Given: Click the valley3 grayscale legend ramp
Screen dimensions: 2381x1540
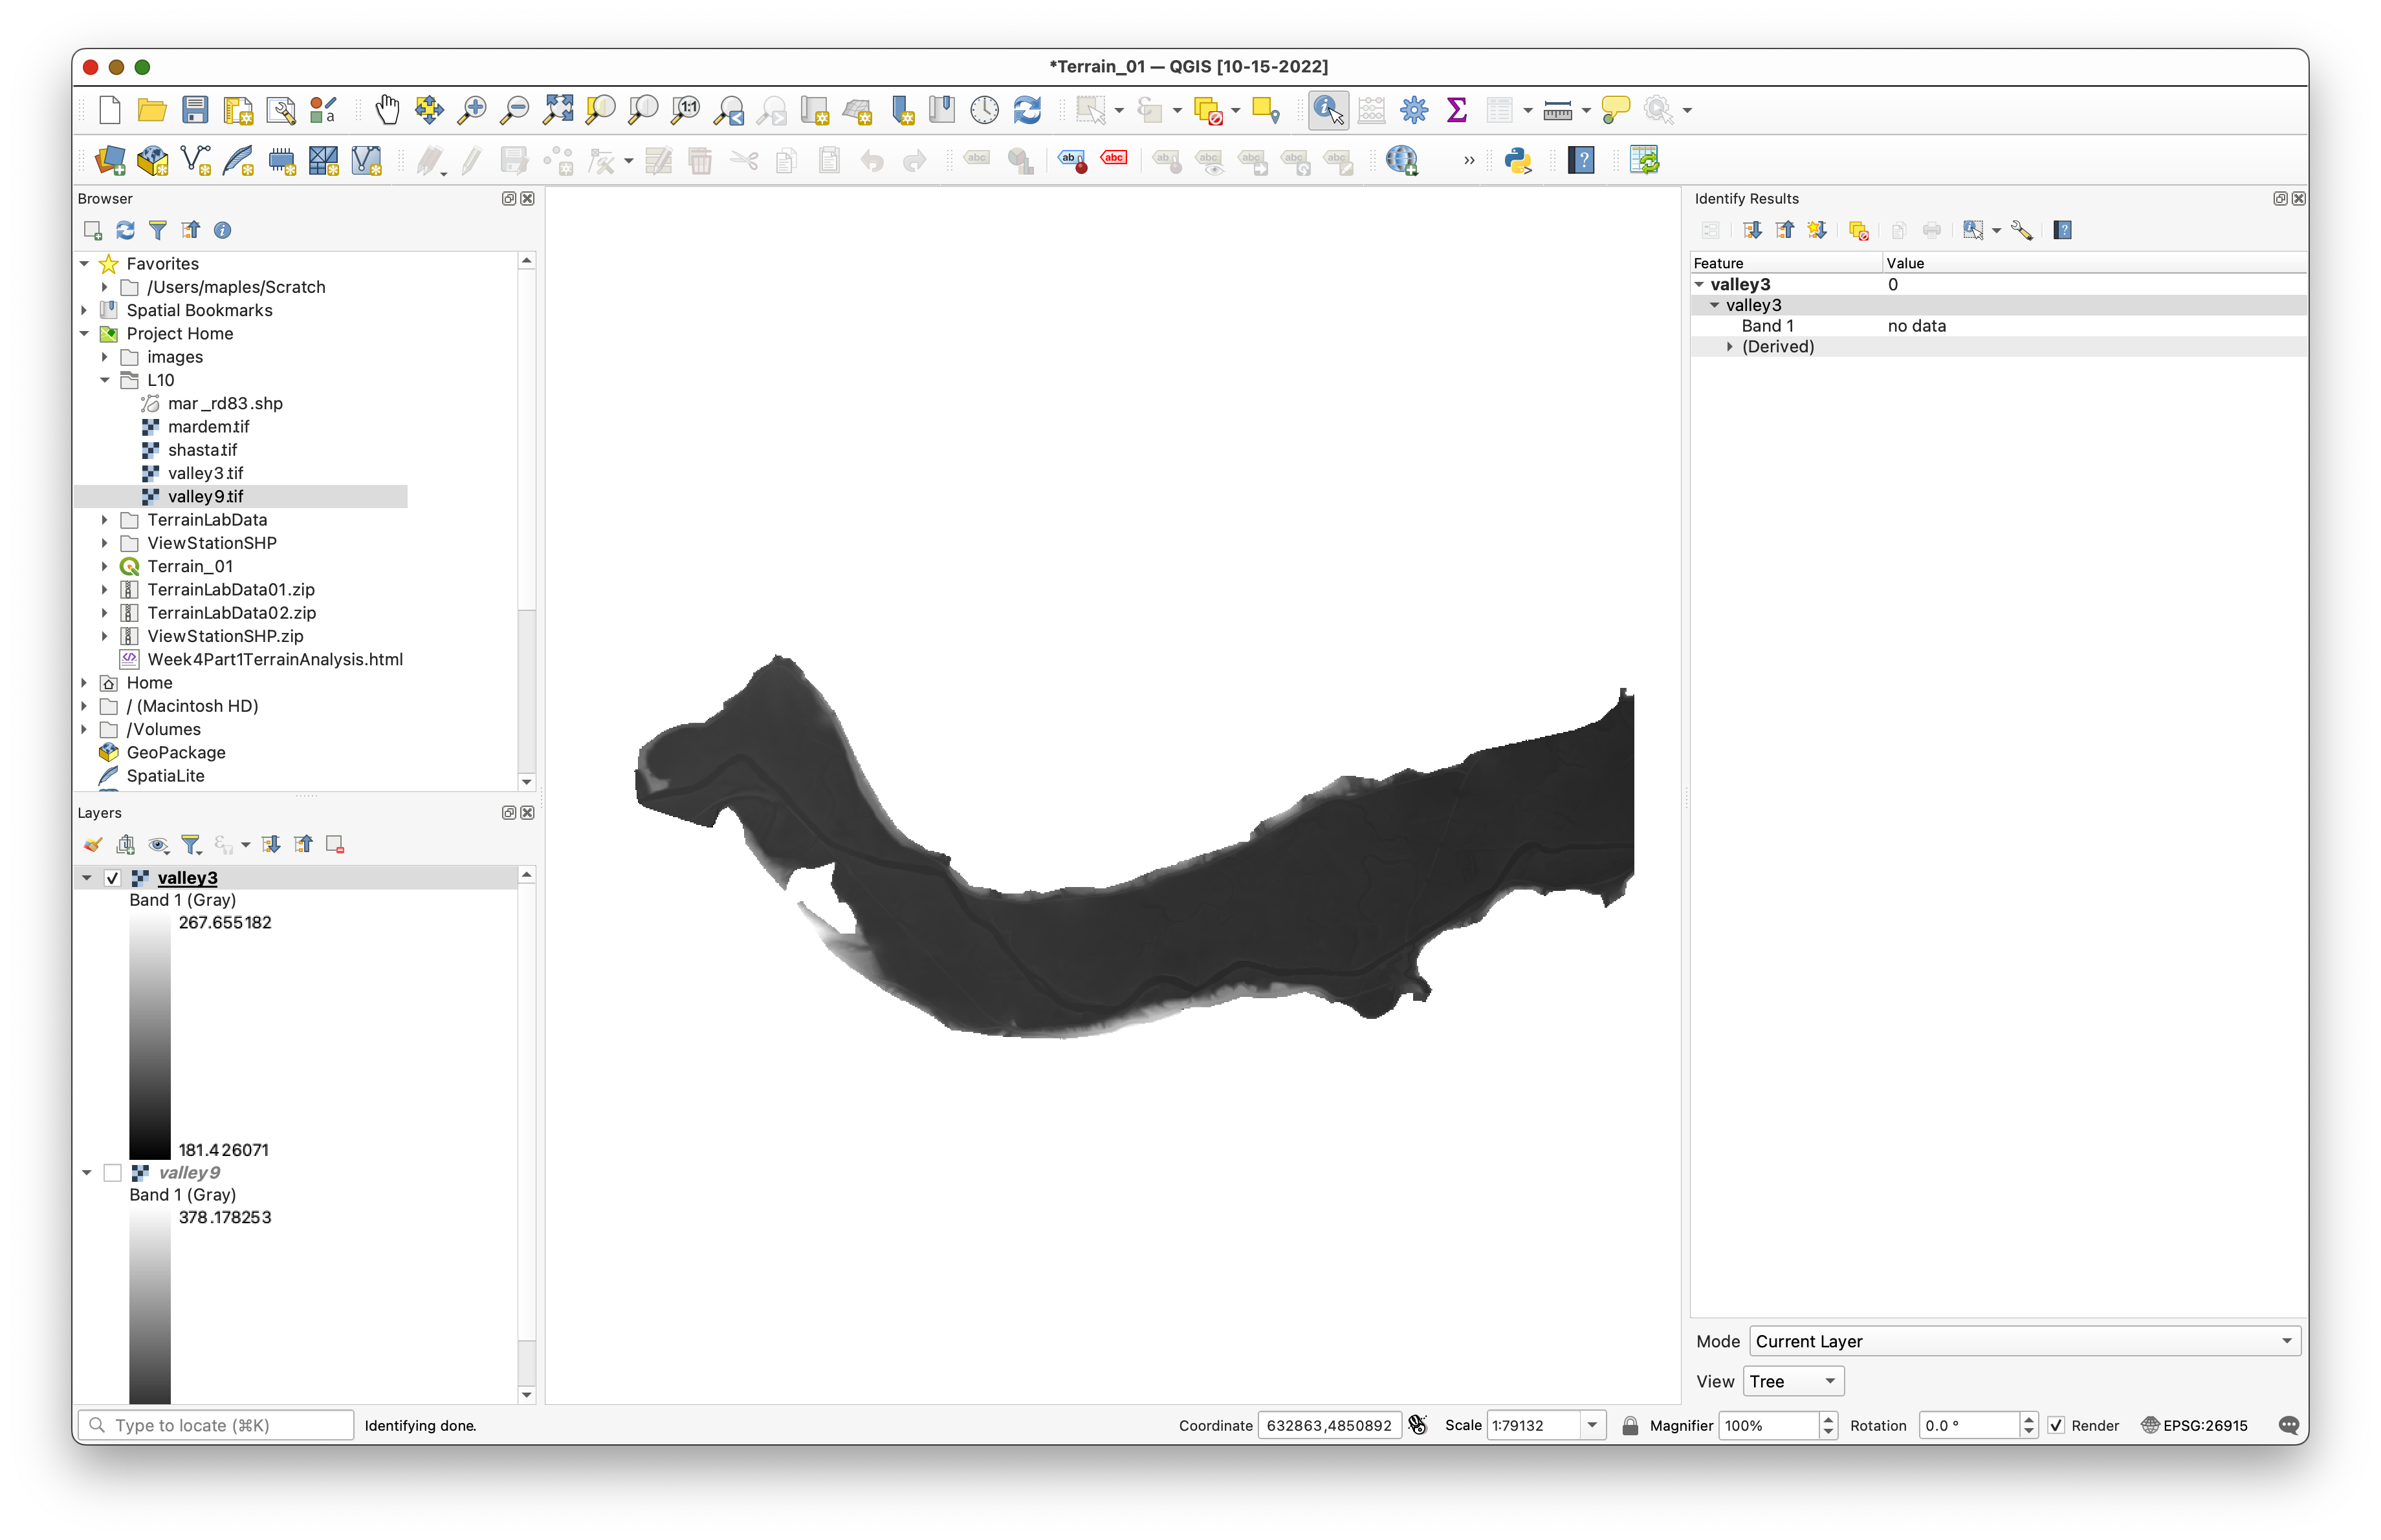Looking at the screenshot, I should (x=149, y=1036).
